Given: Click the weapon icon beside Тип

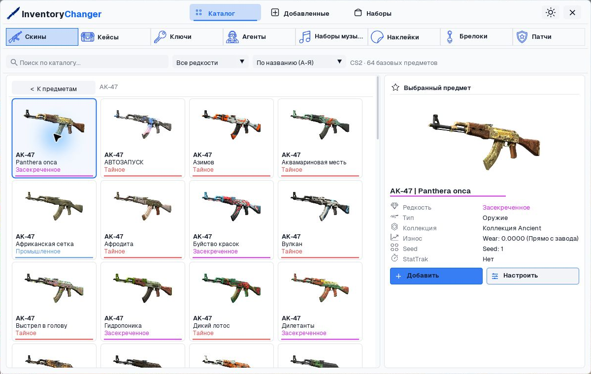Looking at the screenshot, I should tap(394, 217).
